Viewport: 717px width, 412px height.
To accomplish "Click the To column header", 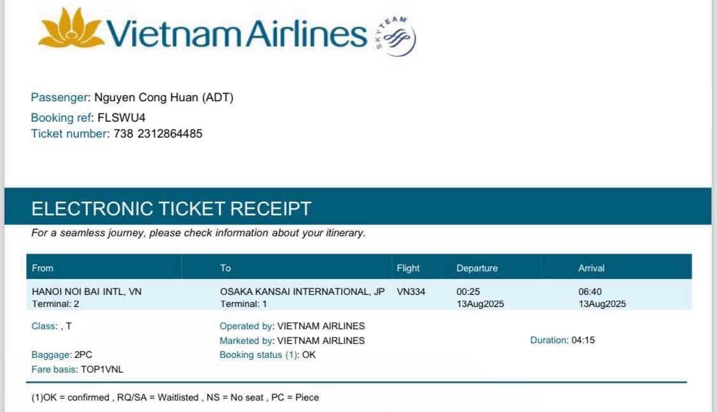I will coord(226,268).
